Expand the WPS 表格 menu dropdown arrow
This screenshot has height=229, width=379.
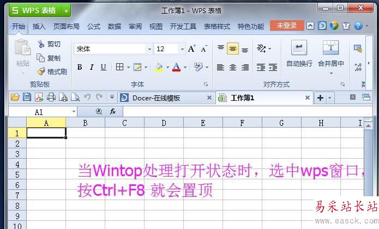click(x=66, y=10)
